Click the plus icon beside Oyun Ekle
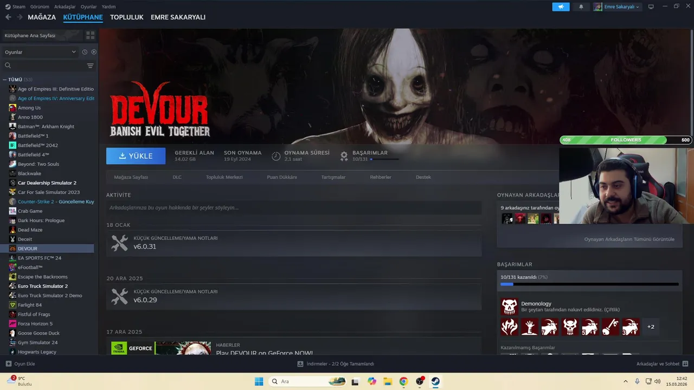This screenshot has width=694, height=390. point(8,364)
